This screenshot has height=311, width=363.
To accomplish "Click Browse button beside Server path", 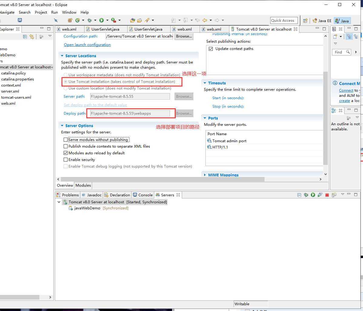I will pyautogui.click(x=184, y=97).
